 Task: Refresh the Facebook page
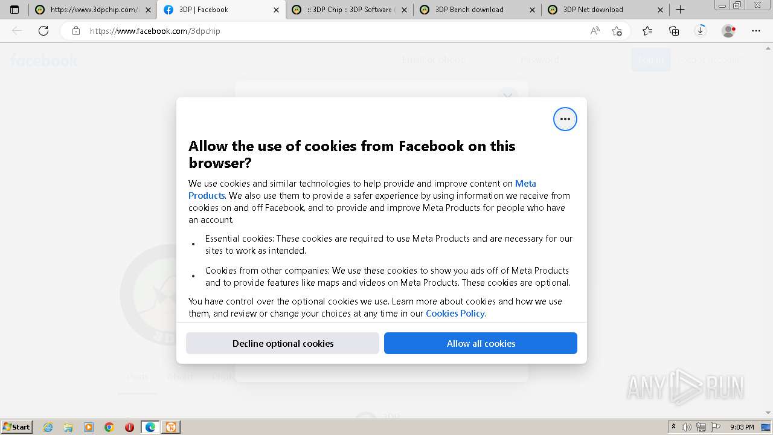point(43,31)
